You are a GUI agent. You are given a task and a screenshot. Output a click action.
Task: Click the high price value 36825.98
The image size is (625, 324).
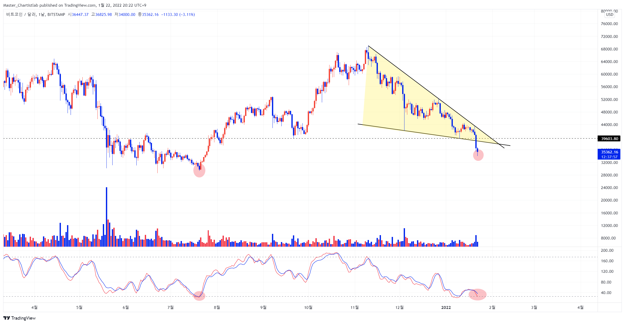coord(103,15)
